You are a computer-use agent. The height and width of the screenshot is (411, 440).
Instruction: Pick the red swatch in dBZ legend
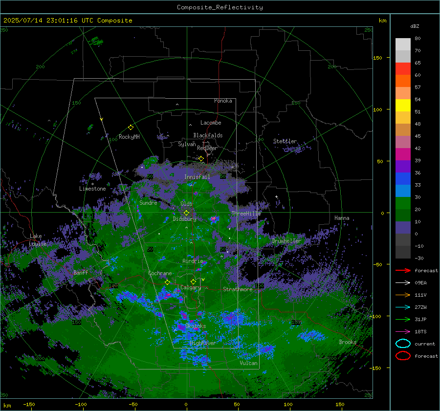tap(403, 69)
